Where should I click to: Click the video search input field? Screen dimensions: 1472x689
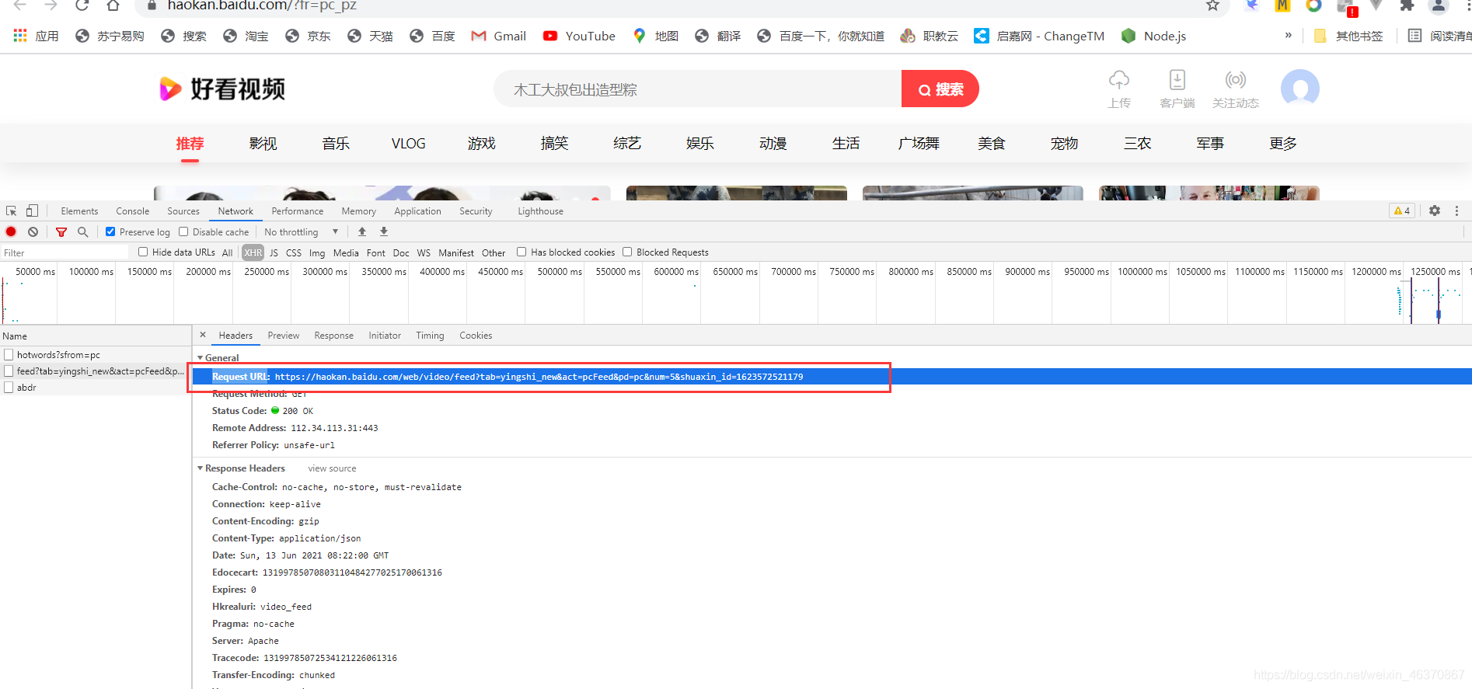[698, 89]
